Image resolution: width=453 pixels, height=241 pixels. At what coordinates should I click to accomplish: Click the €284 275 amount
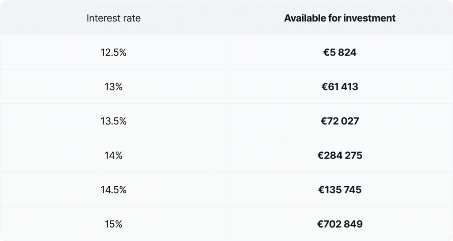[x=340, y=155]
